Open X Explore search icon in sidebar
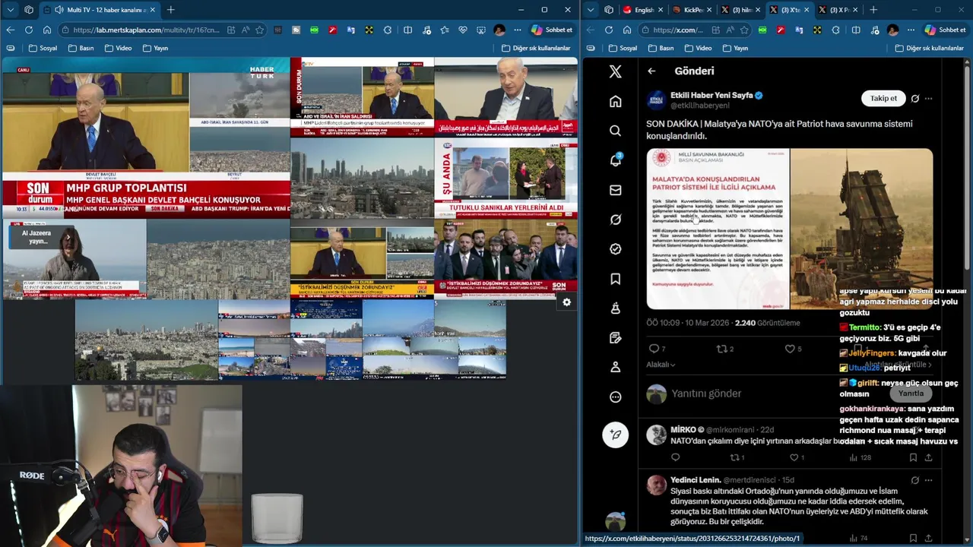This screenshot has width=973, height=547. tap(616, 131)
